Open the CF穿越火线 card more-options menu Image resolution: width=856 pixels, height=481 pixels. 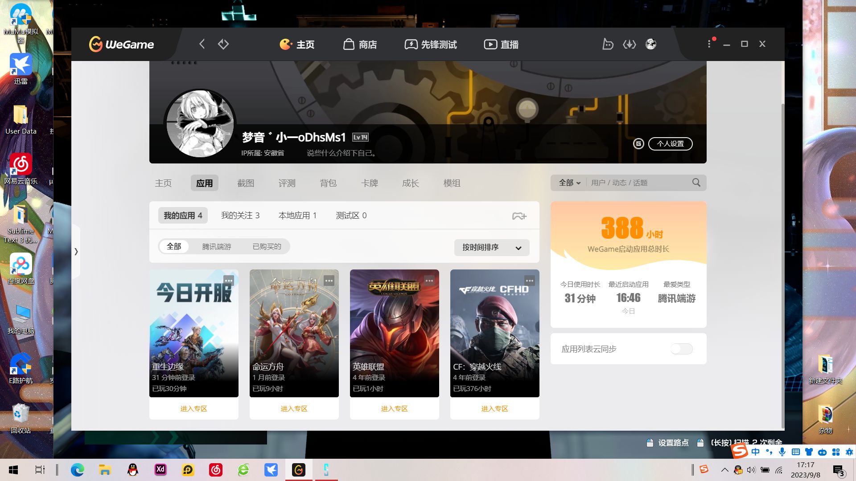tap(530, 281)
